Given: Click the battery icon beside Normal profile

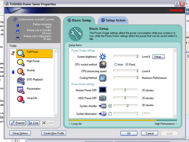Looking at the screenshot, I should click(13, 72).
